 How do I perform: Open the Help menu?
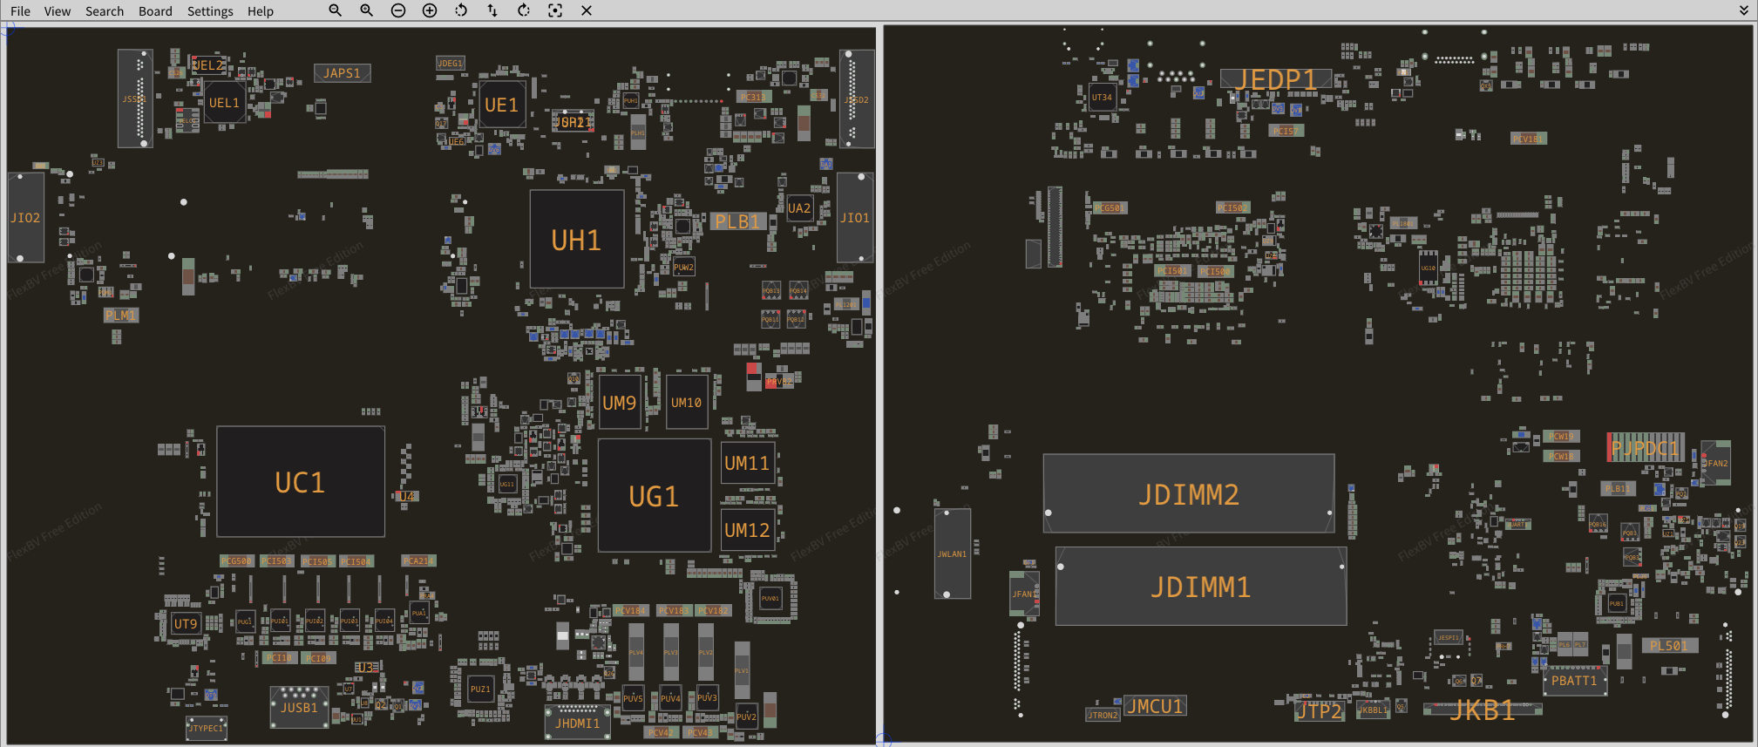(260, 11)
